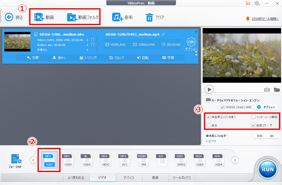Screen dimensions: 282x185
Task: Click the video thumbnail in the list
Action: click(x=17, y=42)
